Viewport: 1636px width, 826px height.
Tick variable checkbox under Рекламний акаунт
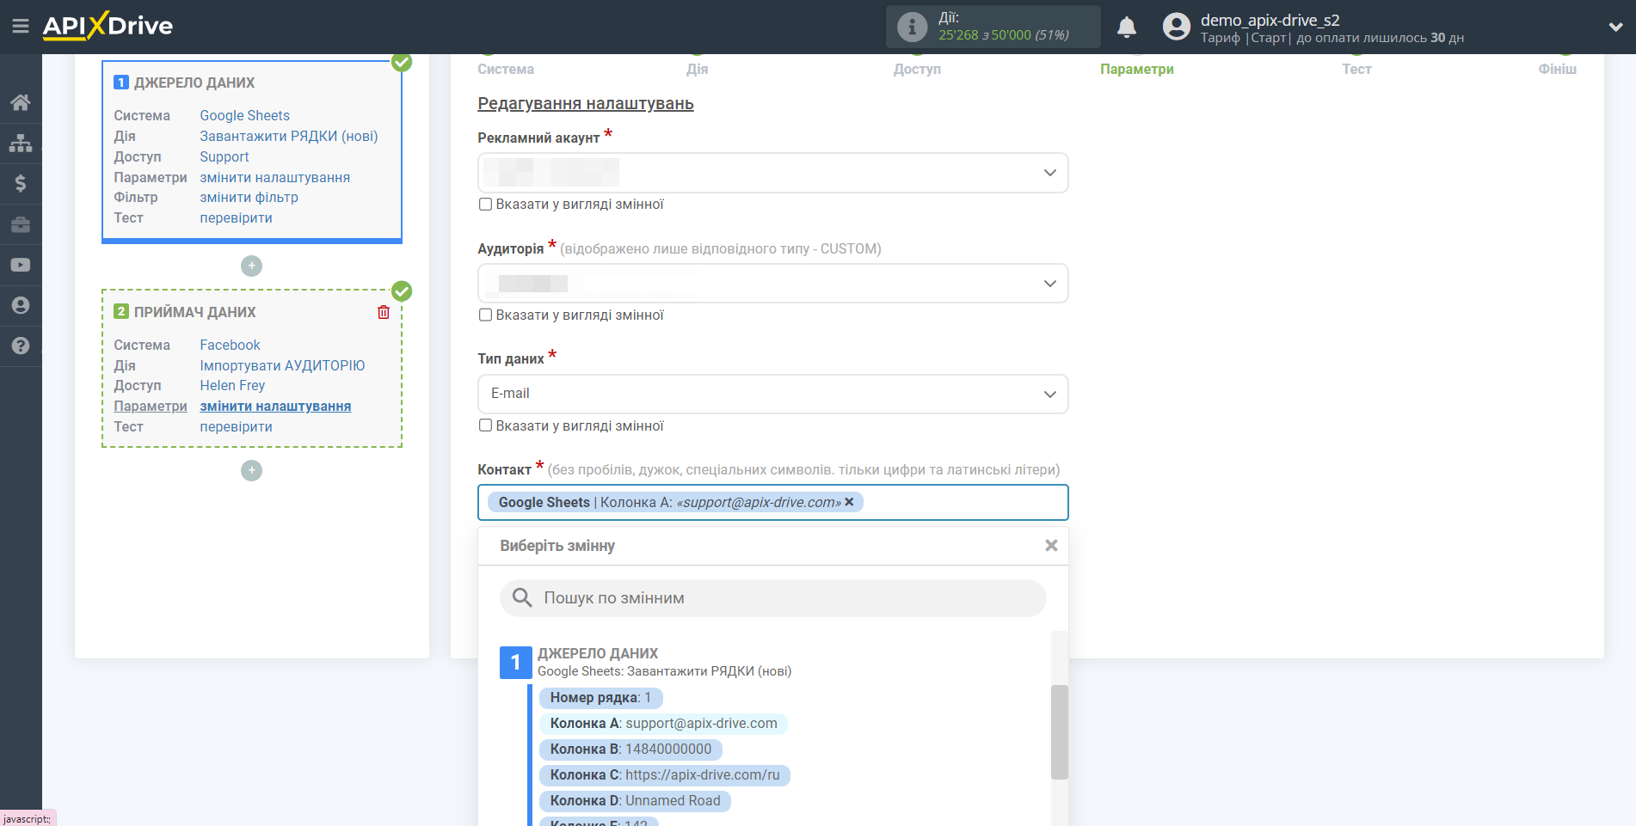tap(485, 205)
